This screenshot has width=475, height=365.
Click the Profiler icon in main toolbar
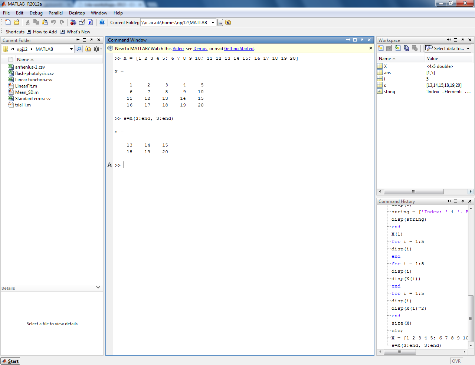tap(90, 22)
